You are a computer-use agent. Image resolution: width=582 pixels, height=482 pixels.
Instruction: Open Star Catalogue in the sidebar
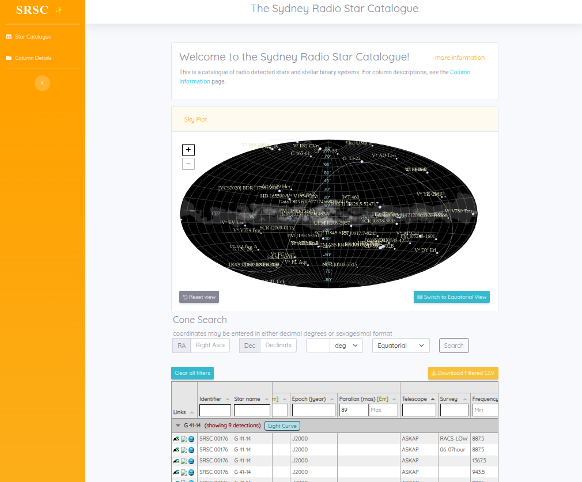pyautogui.click(x=29, y=37)
